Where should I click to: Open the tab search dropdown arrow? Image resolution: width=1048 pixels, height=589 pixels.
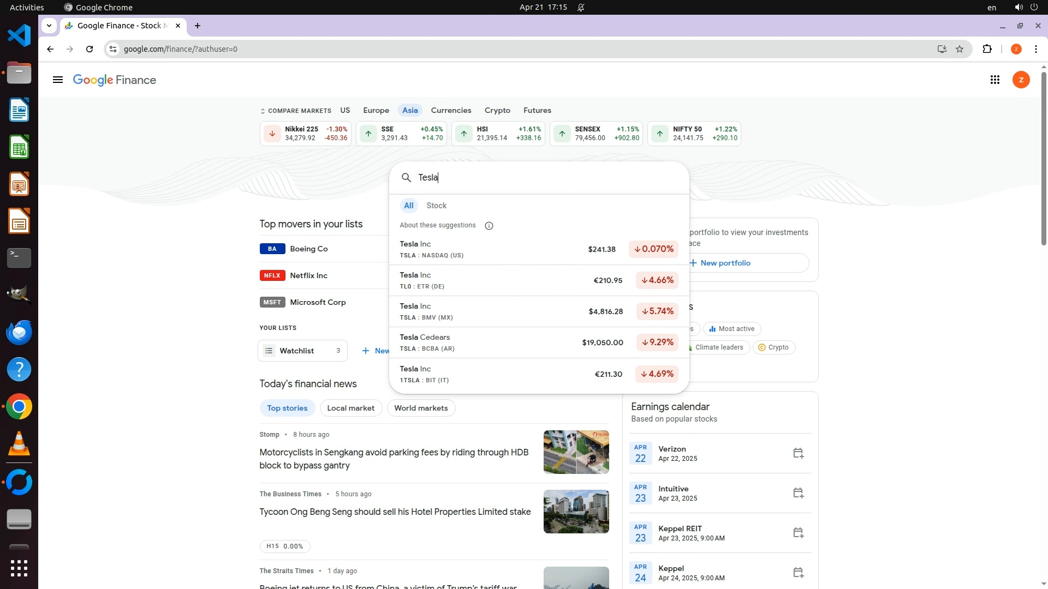(x=49, y=26)
